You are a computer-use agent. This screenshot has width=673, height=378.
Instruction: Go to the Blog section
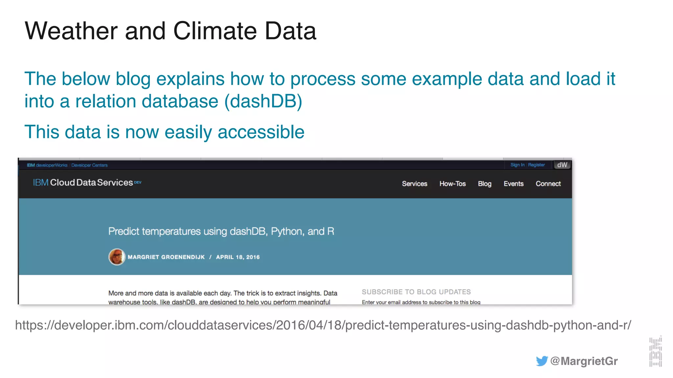point(485,184)
